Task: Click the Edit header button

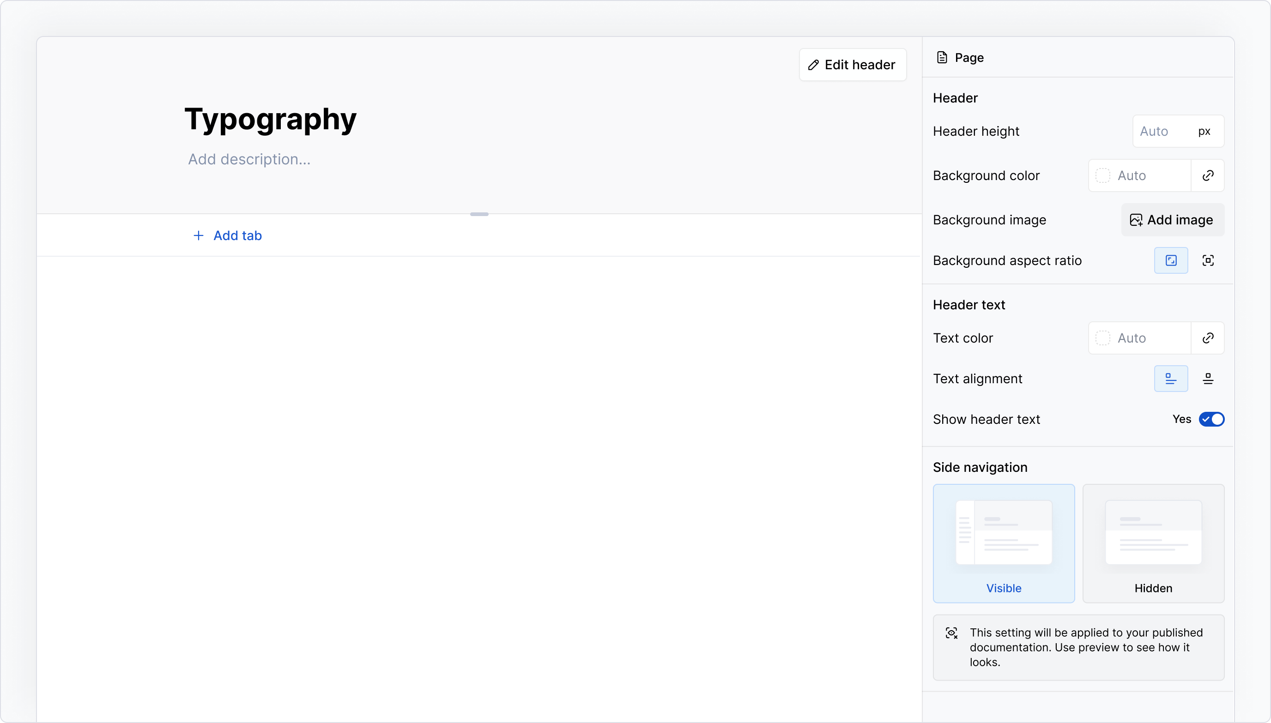Action: pos(852,65)
